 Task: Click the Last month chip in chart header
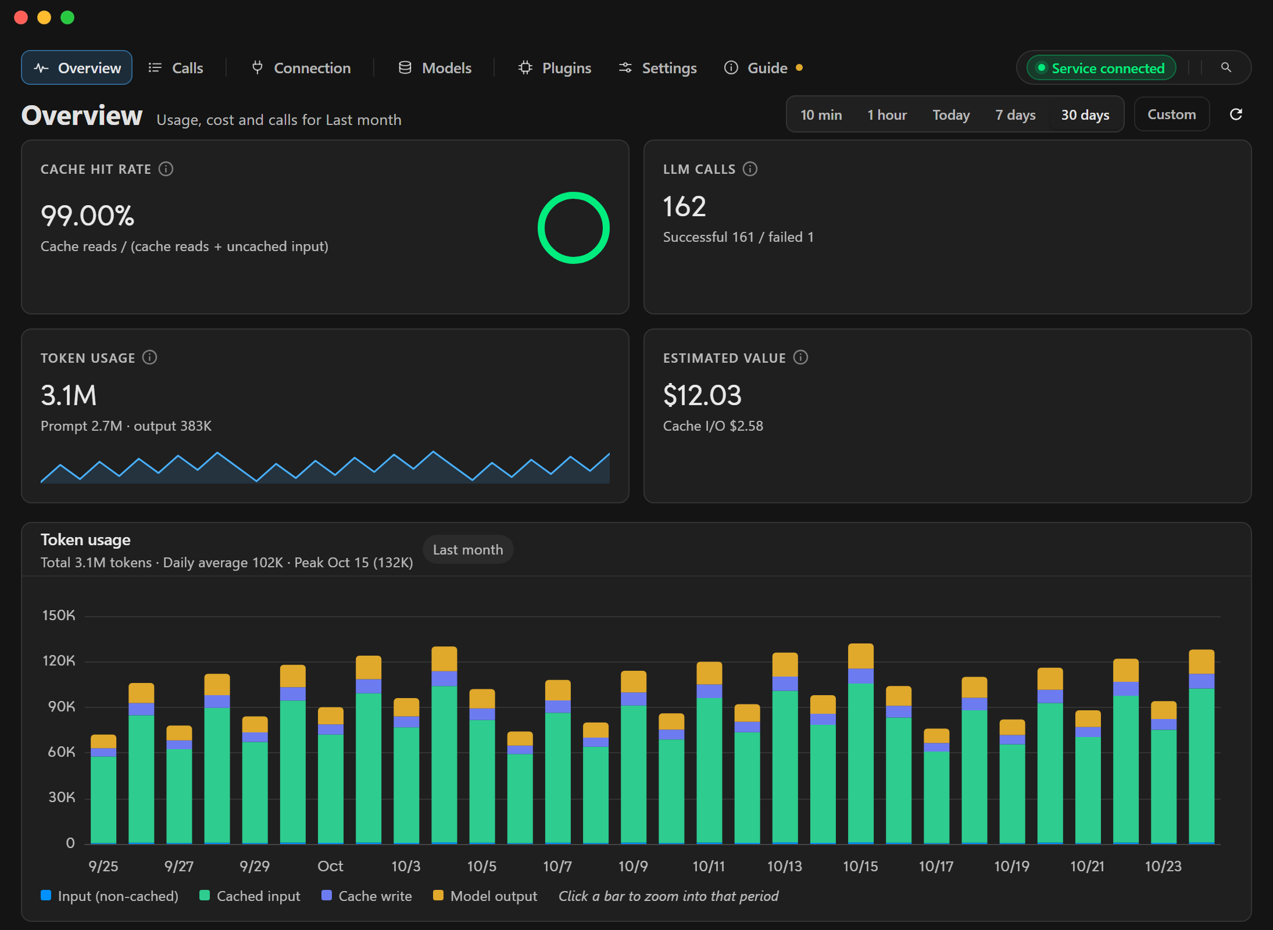tap(468, 550)
